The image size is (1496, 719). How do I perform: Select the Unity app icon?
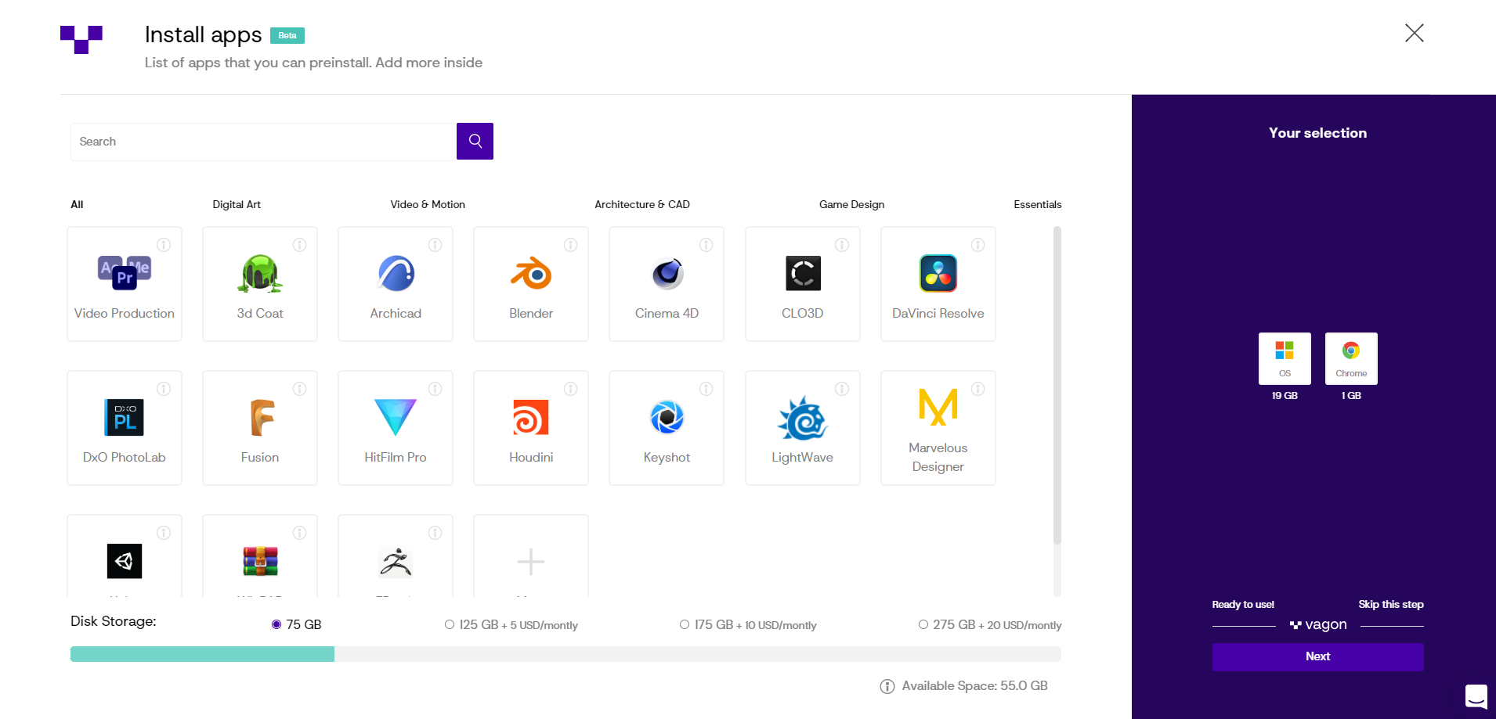tap(125, 561)
